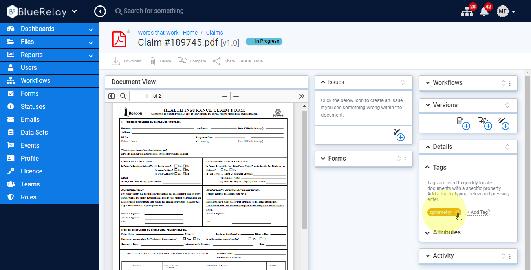
Task: Click the In Progress status badge
Action: (264, 41)
